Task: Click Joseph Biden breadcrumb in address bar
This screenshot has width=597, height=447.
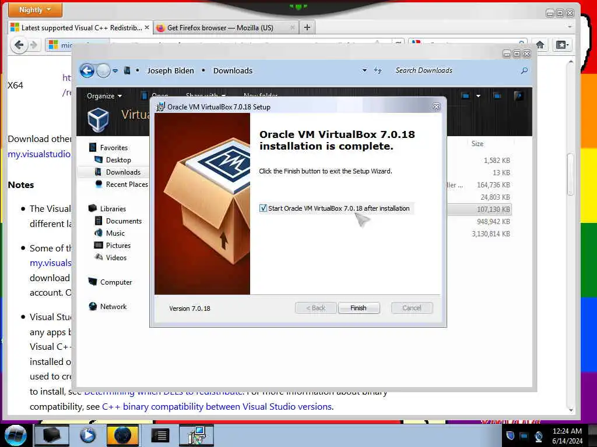Action: click(x=171, y=70)
